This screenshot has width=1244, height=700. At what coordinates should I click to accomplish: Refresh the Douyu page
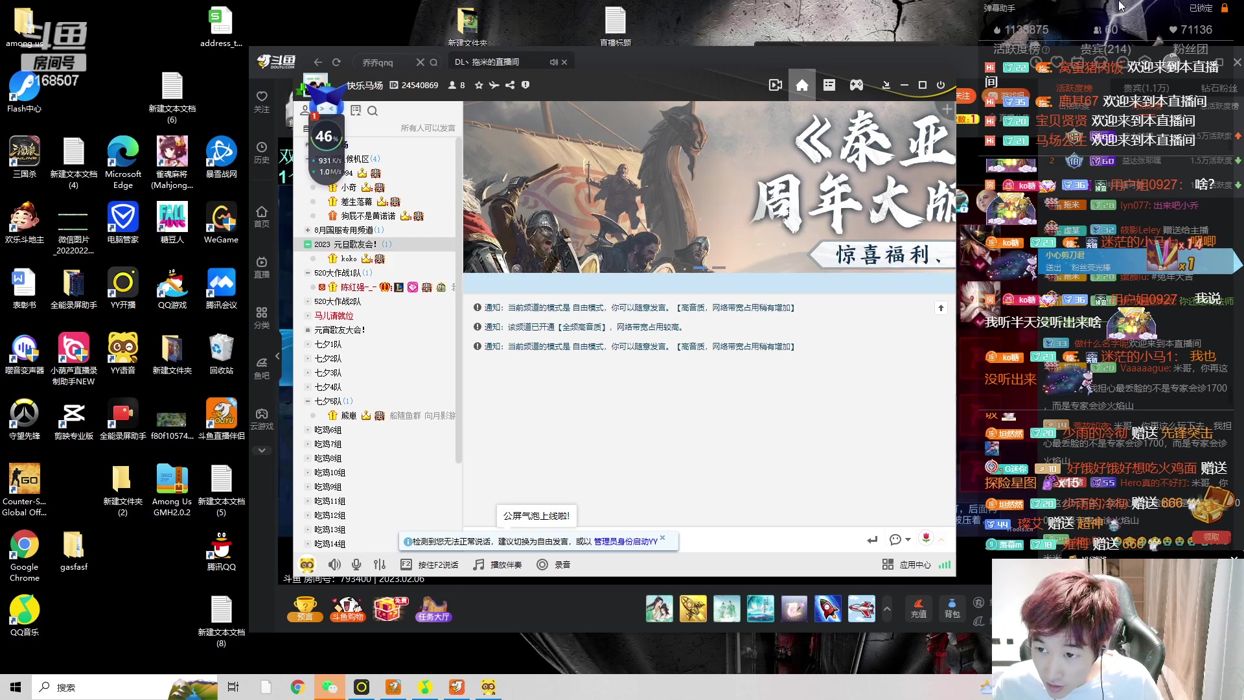(x=336, y=62)
